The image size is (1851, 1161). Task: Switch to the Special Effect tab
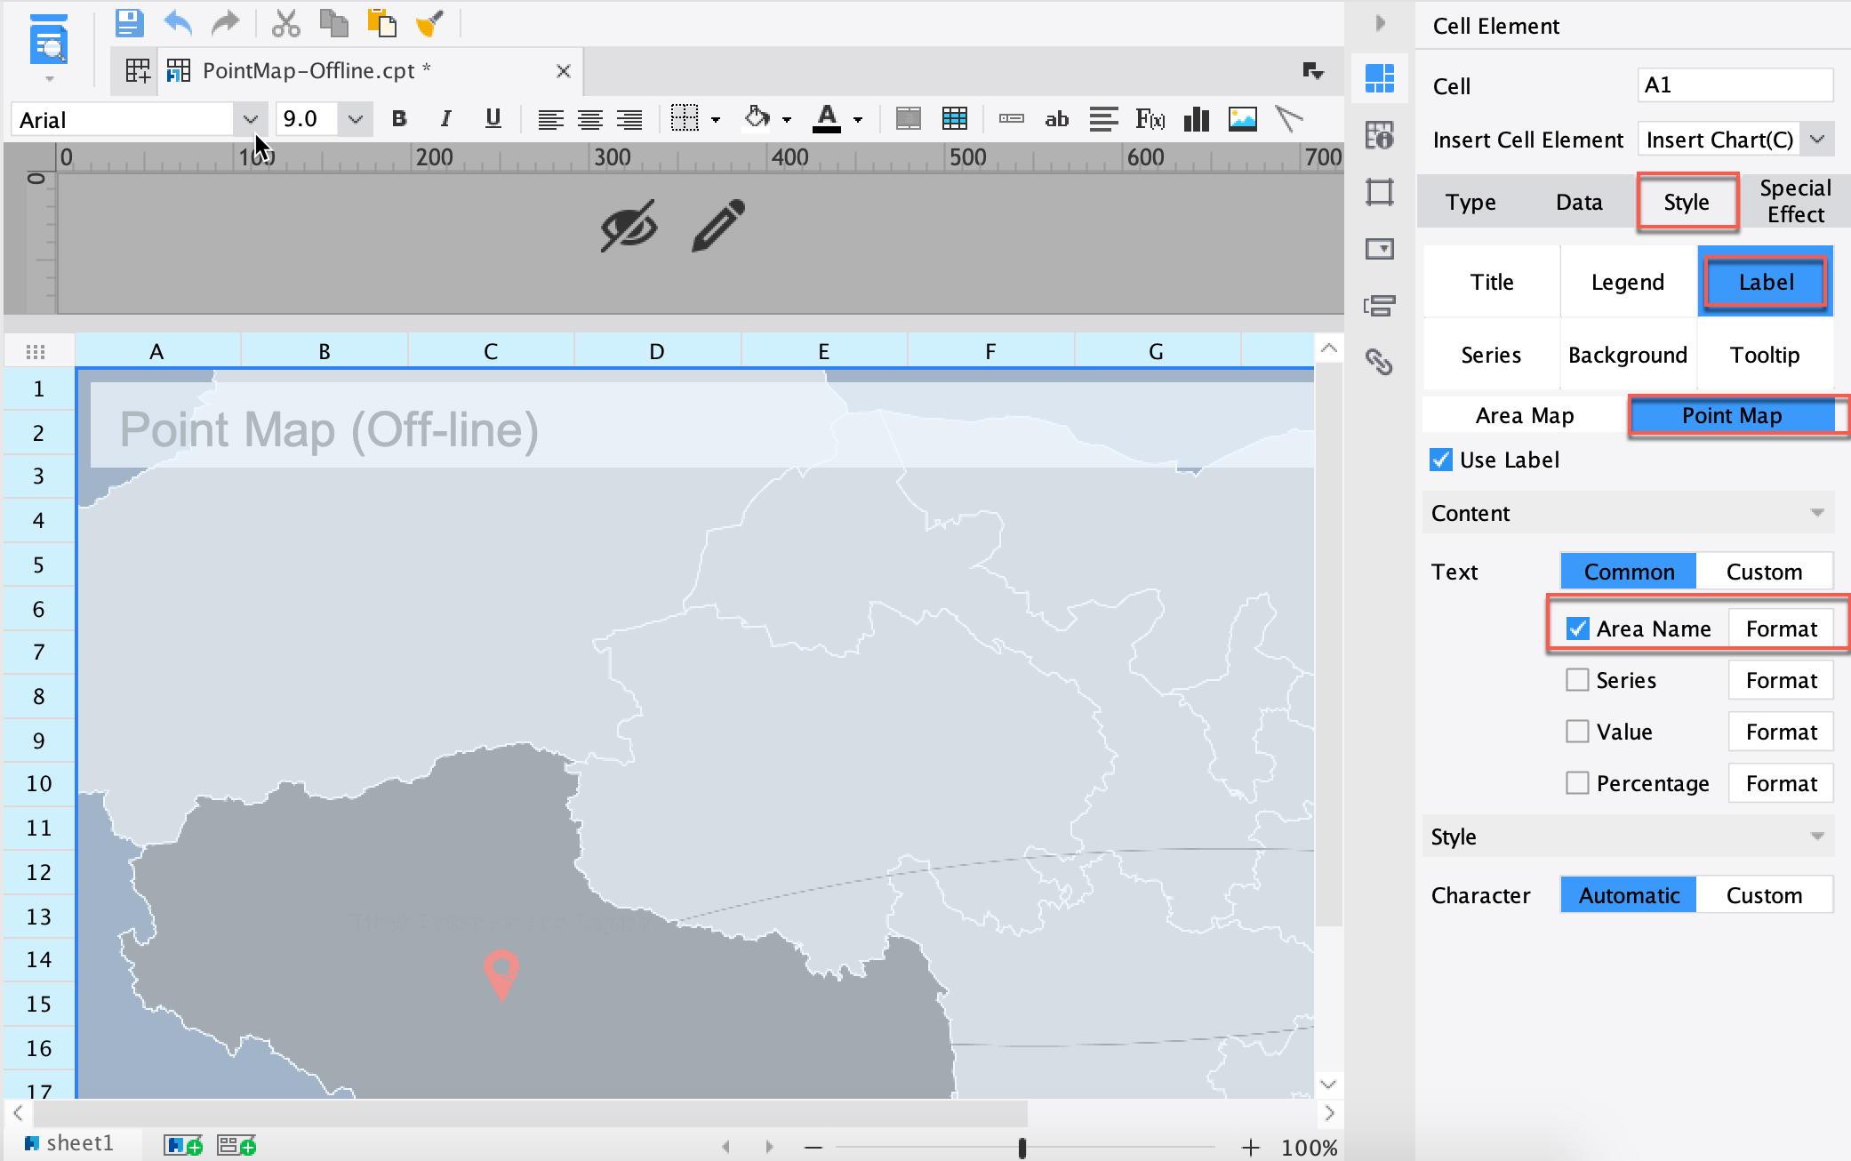(1795, 202)
